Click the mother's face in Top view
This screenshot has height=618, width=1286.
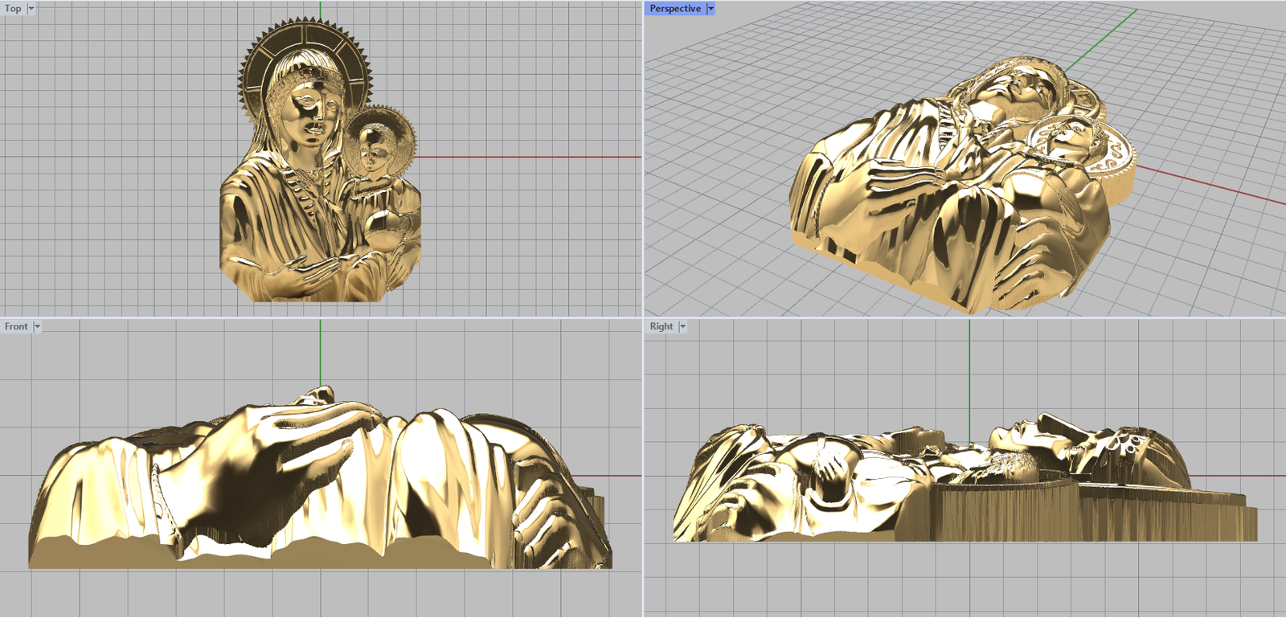(312, 113)
